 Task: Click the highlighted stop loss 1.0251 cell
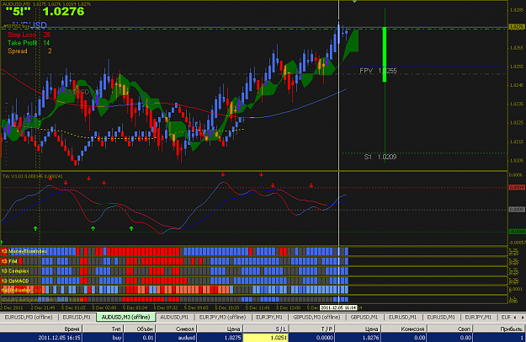266,338
